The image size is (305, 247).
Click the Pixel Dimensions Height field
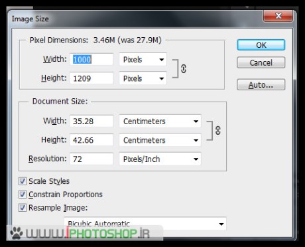[x=91, y=78]
